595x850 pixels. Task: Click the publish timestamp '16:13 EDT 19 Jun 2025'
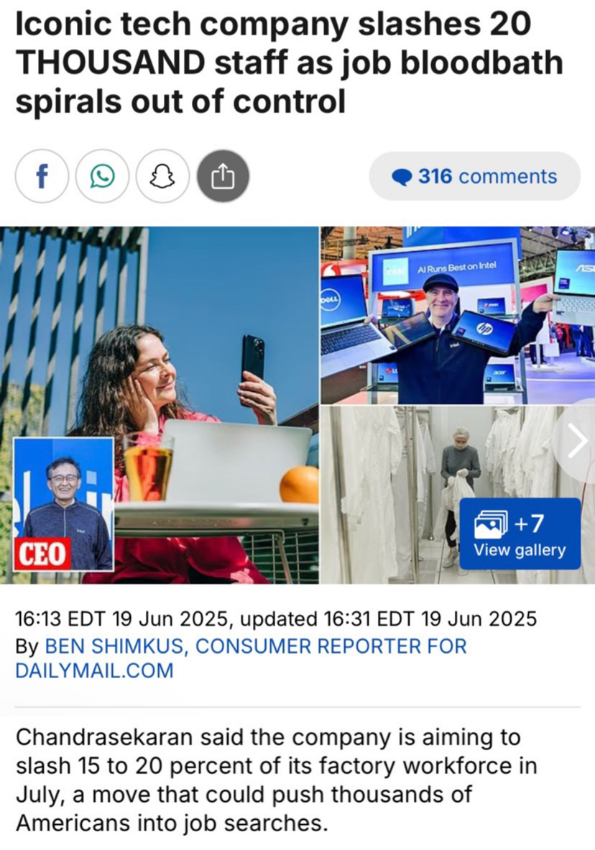pyautogui.click(x=121, y=618)
